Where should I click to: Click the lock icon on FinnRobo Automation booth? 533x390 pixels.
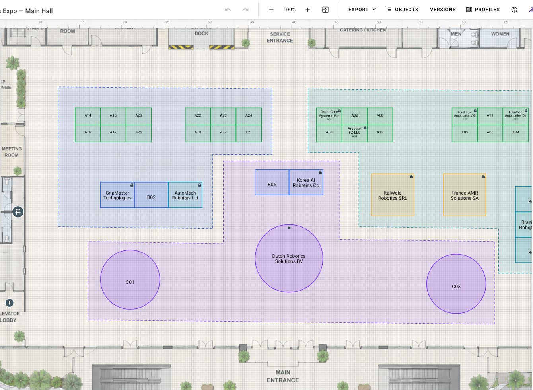526,111
